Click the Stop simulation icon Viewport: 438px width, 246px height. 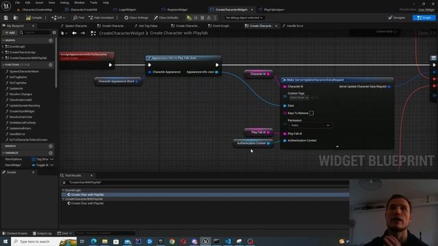(x=203, y=18)
